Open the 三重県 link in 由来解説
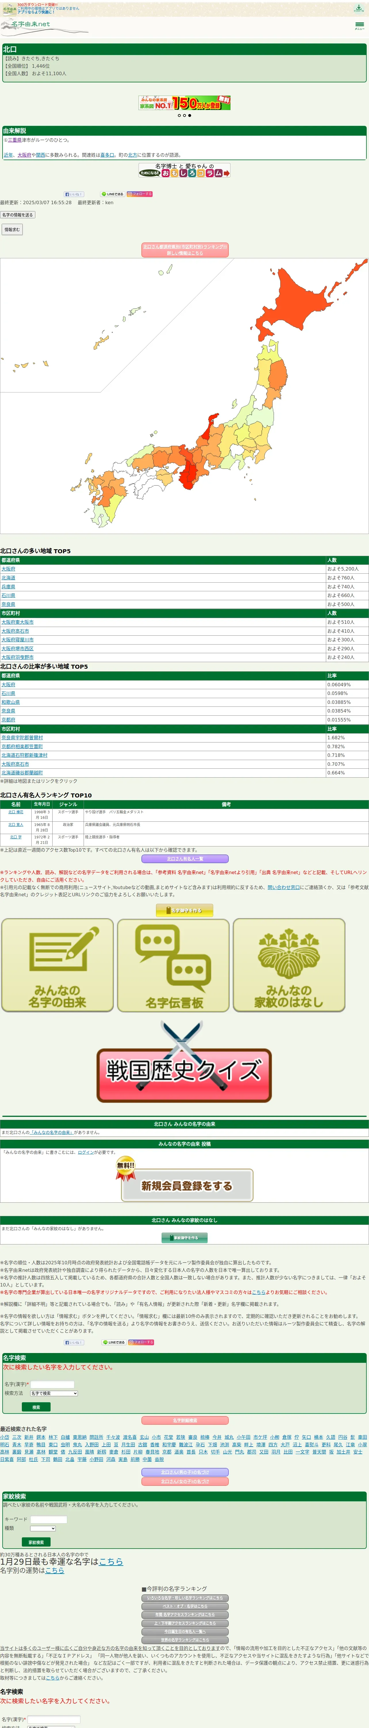Viewport: 369px width, 1728px height. [x=15, y=140]
